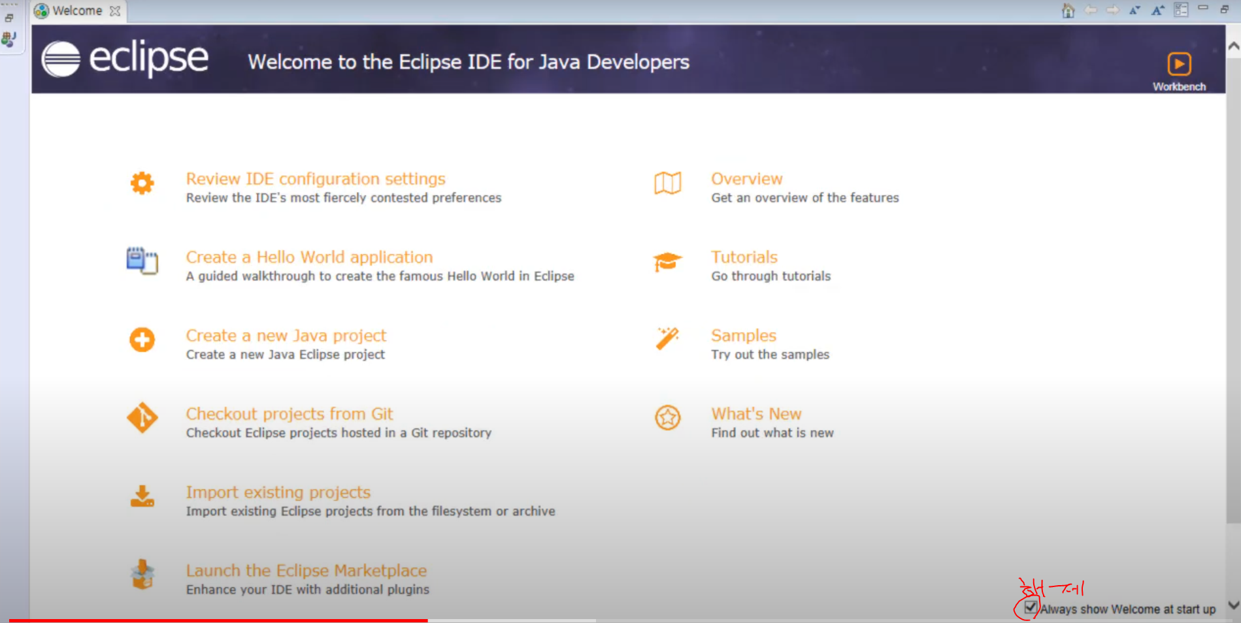Click text 'Enhance your IDE with additional plugins'
Image resolution: width=1241 pixels, height=623 pixels.
click(x=308, y=590)
